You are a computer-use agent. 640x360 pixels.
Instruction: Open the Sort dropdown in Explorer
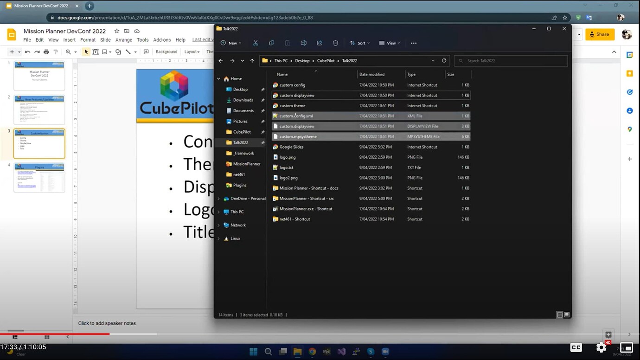pyautogui.click(x=360, y=43)
